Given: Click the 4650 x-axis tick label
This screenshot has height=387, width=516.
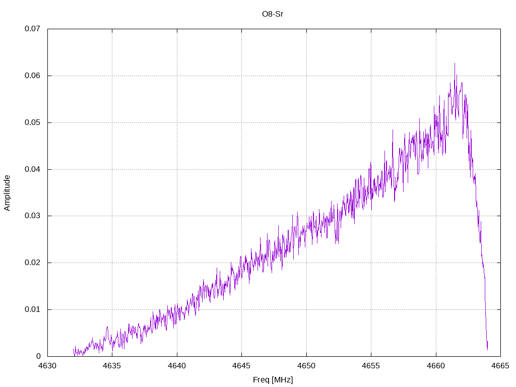Looking at the screenshot, I should point(306,366).
